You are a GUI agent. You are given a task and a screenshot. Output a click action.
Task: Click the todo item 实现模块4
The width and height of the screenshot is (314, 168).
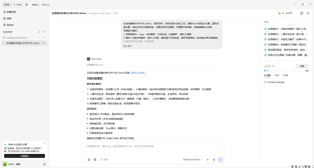(286, 44)
